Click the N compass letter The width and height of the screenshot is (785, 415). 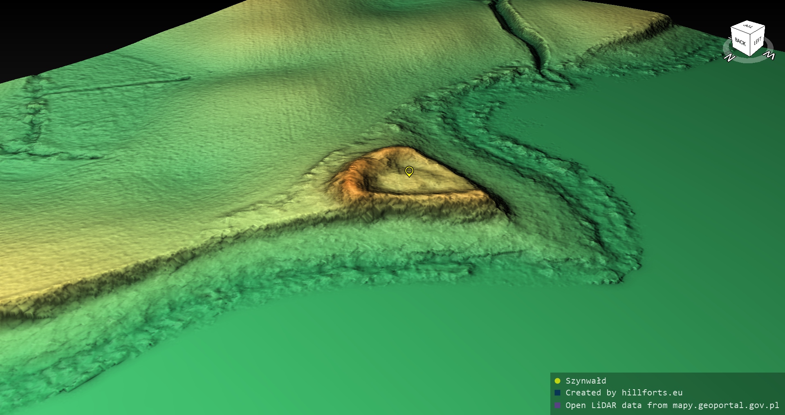coord(729,58)
